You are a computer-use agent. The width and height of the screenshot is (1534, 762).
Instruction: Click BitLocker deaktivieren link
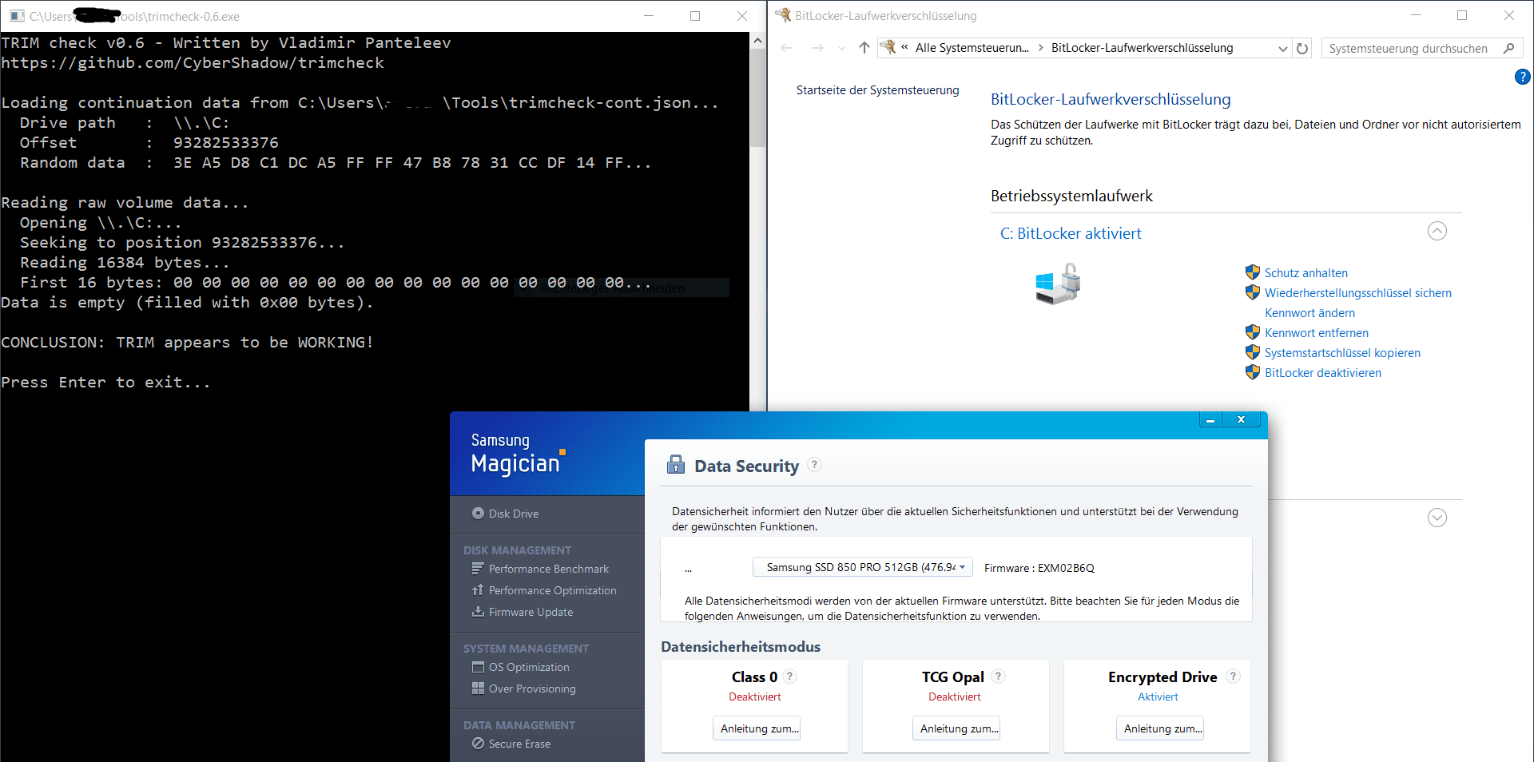(1322, 373)
